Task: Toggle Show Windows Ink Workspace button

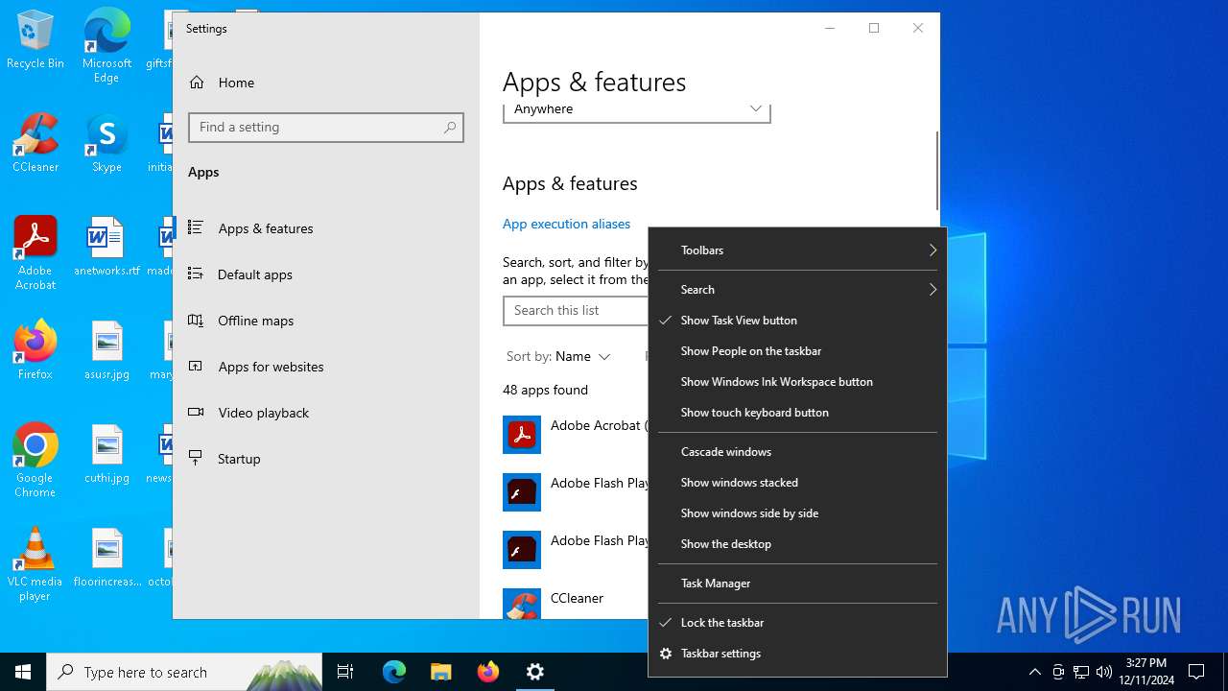Action: [x=797, y=382]
